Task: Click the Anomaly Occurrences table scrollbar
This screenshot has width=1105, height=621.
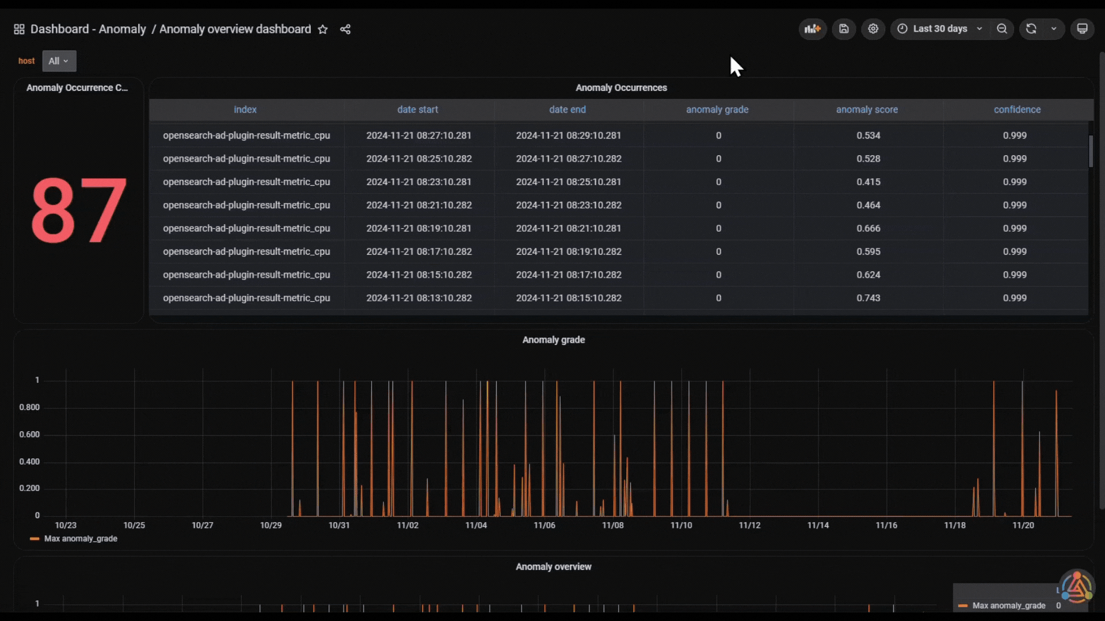Action: point(1091,152)
